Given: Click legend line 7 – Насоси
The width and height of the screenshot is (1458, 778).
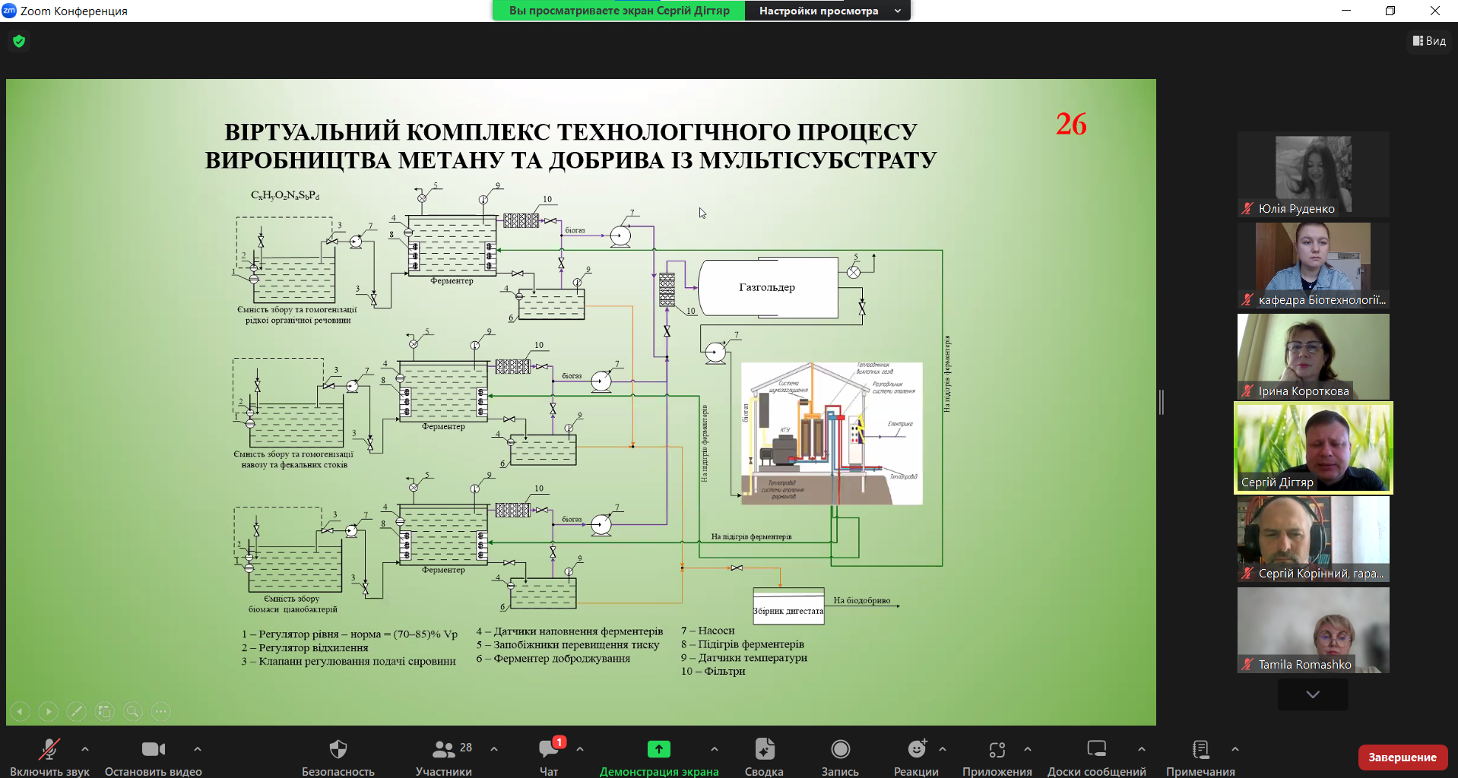Looking at the screenshot, I should coord(708,631).
